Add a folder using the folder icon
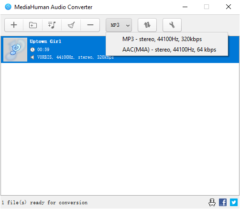The image size is (240, 209). (33, 25)
